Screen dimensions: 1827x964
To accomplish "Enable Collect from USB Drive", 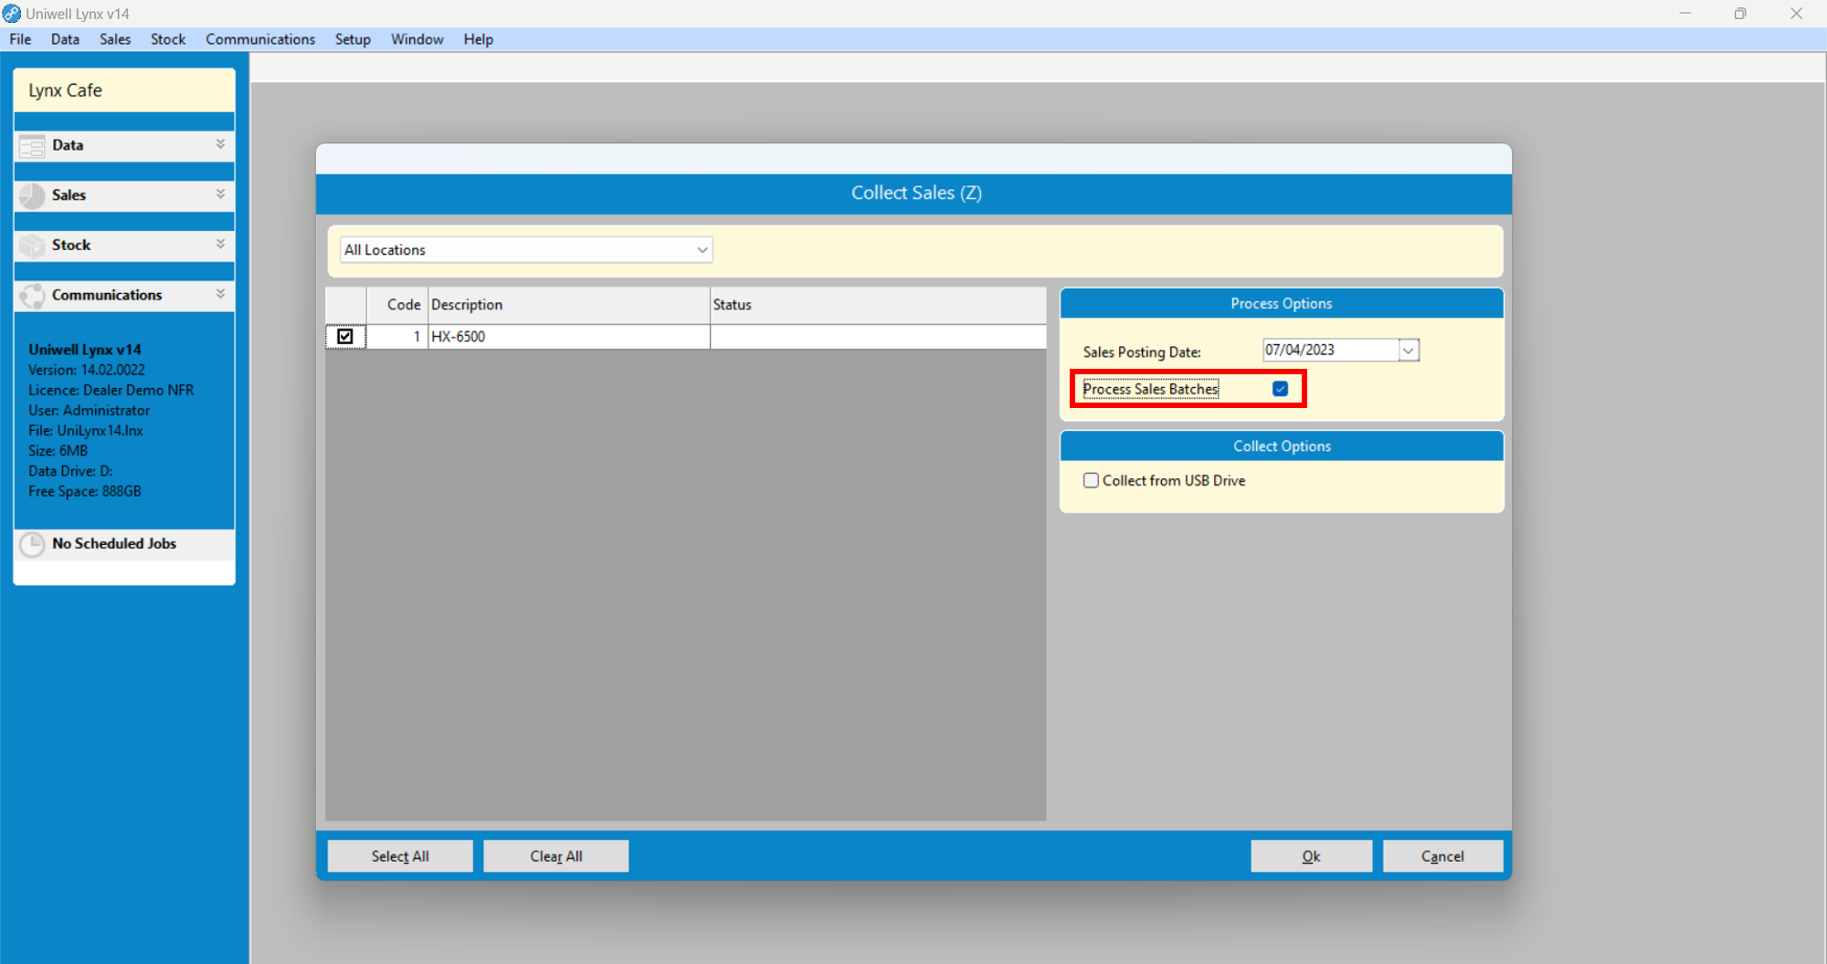I will (1091, 481).
